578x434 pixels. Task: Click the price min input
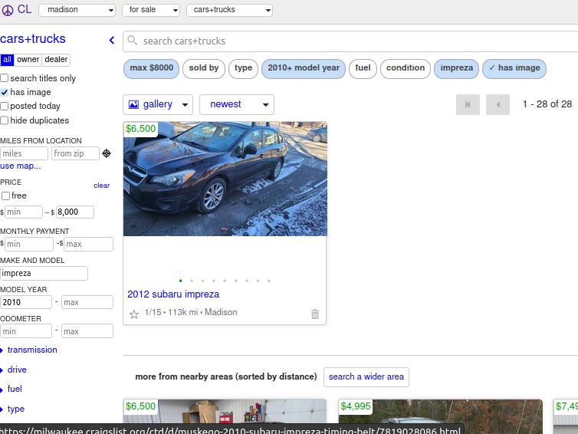[24, 212]
